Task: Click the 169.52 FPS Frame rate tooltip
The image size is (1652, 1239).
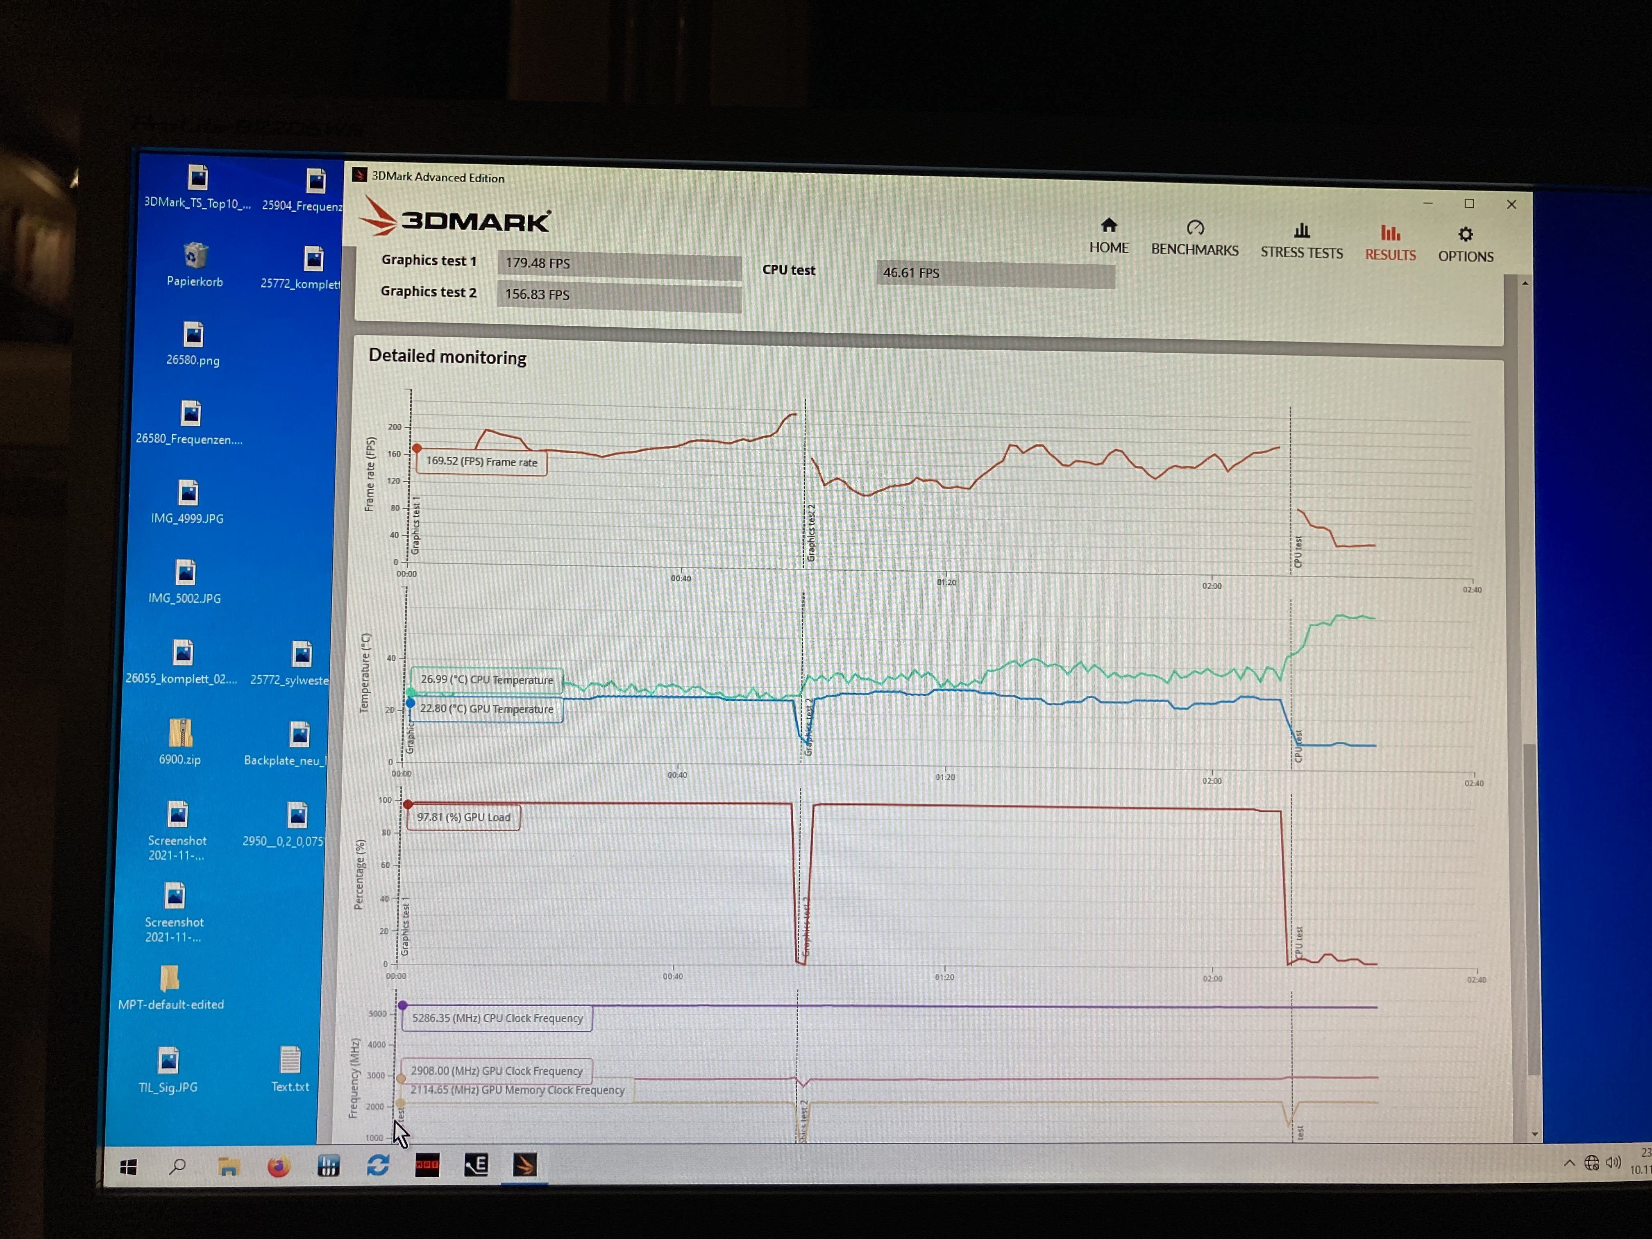Action: pos(482,461)
